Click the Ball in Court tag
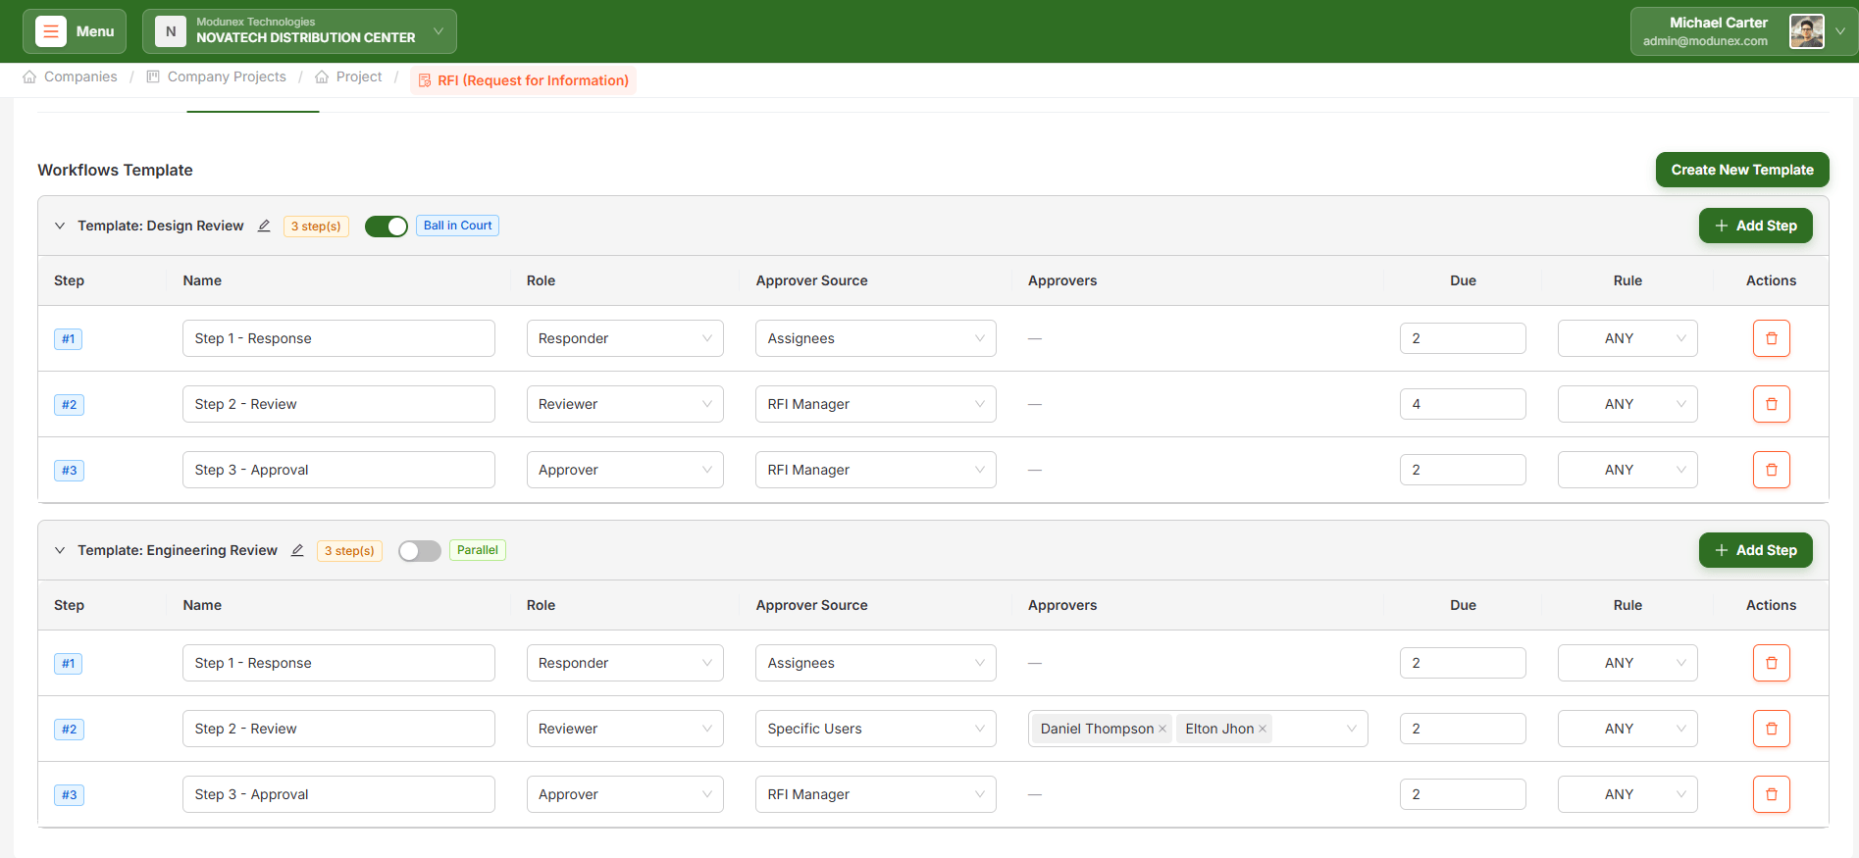Viewport: 1859px width, 858px height. pyautogui.click(x=458, y=226)
